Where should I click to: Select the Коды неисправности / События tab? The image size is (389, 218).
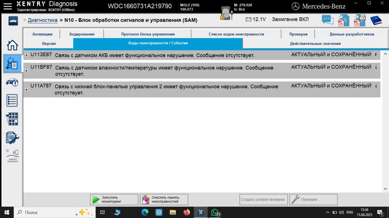point(158,43)
